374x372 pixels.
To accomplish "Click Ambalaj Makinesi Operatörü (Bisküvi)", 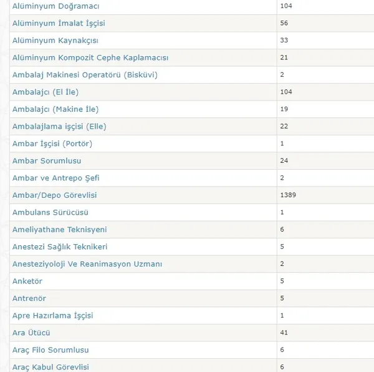I will click(x=85, y=75).
